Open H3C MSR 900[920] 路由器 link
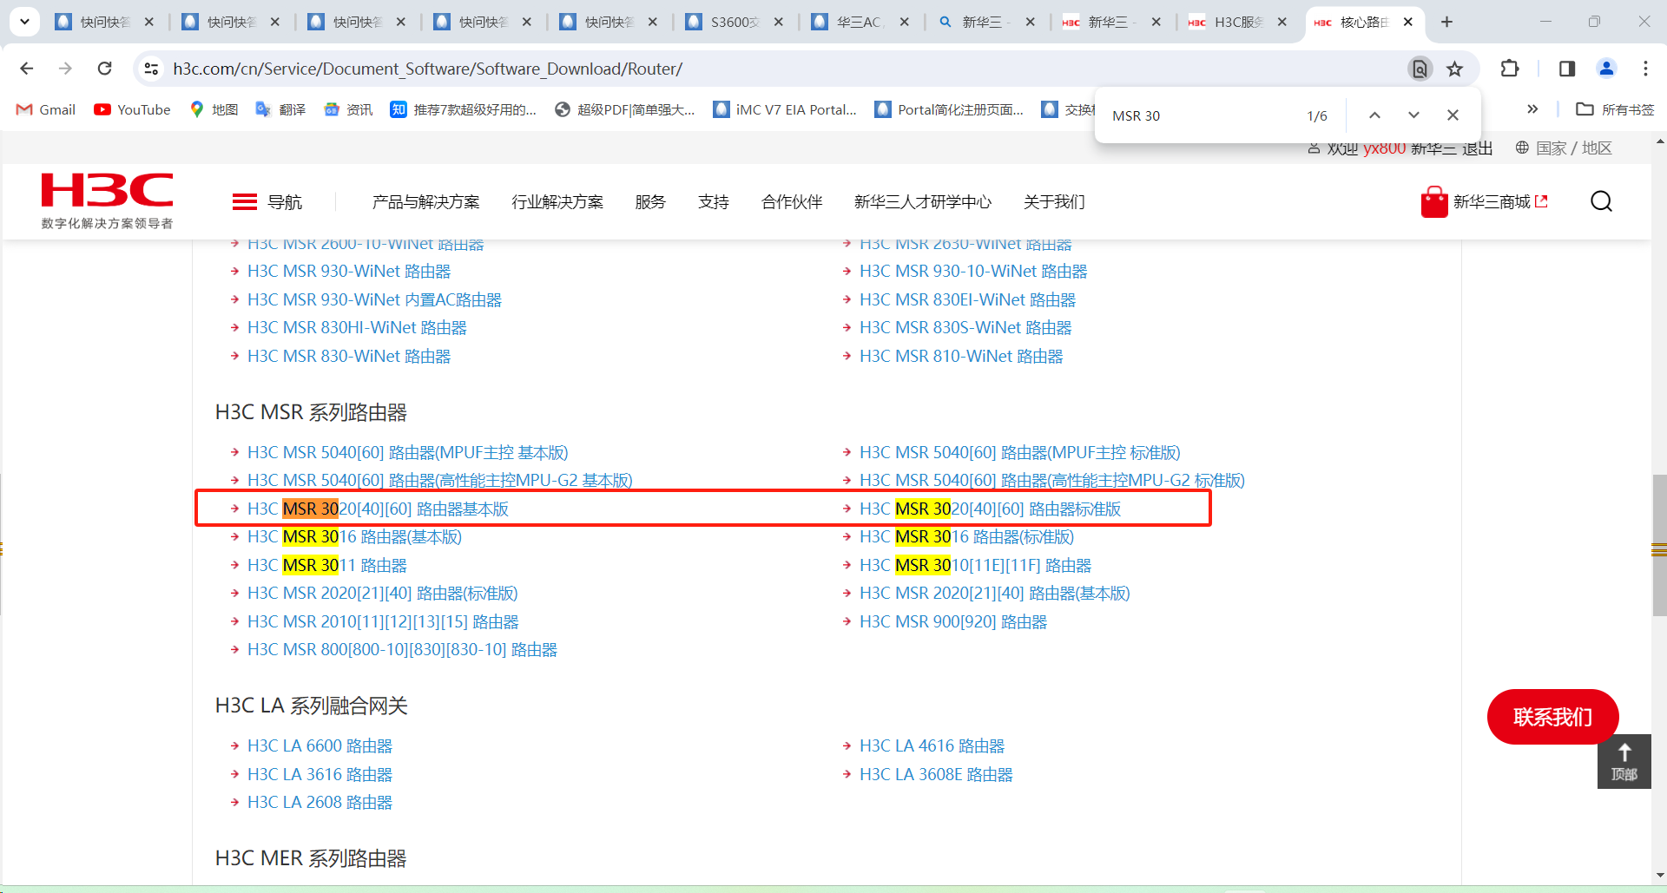 point(953,621)
